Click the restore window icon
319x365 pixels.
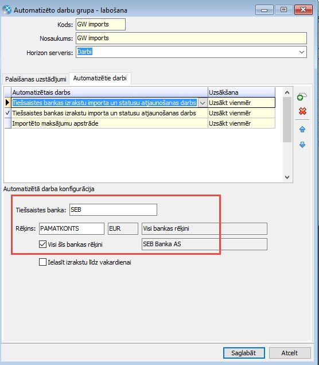click(283, 10)
